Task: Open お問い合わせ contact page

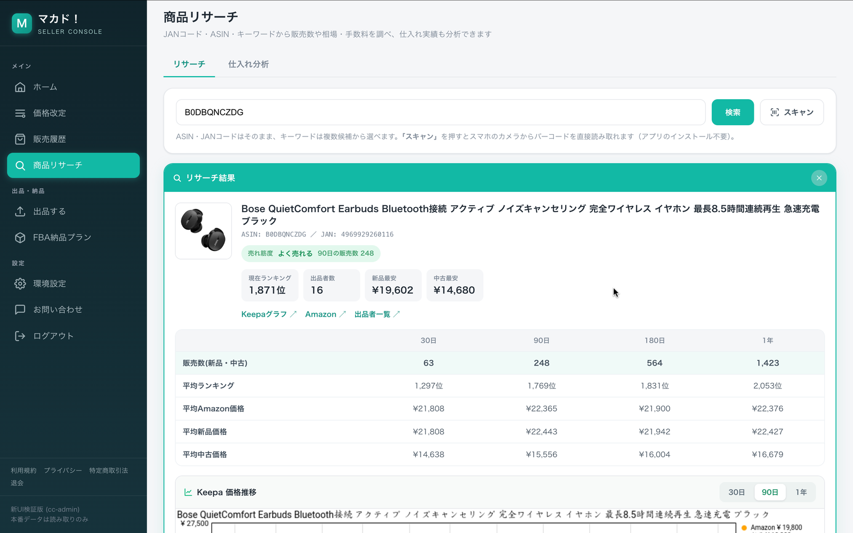Action: pos(74,310)
